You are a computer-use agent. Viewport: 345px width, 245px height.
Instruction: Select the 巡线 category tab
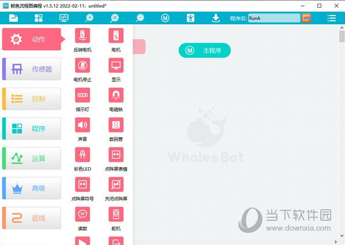pos(32,218)
